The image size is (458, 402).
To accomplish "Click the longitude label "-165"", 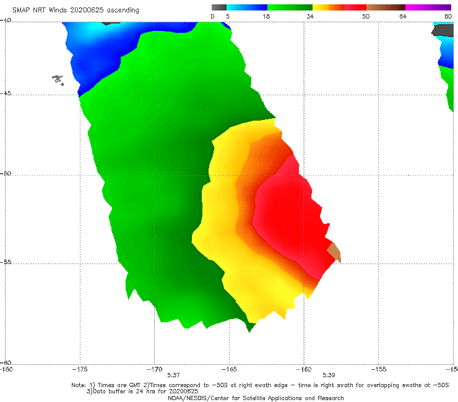I will [x=229, y=369].
